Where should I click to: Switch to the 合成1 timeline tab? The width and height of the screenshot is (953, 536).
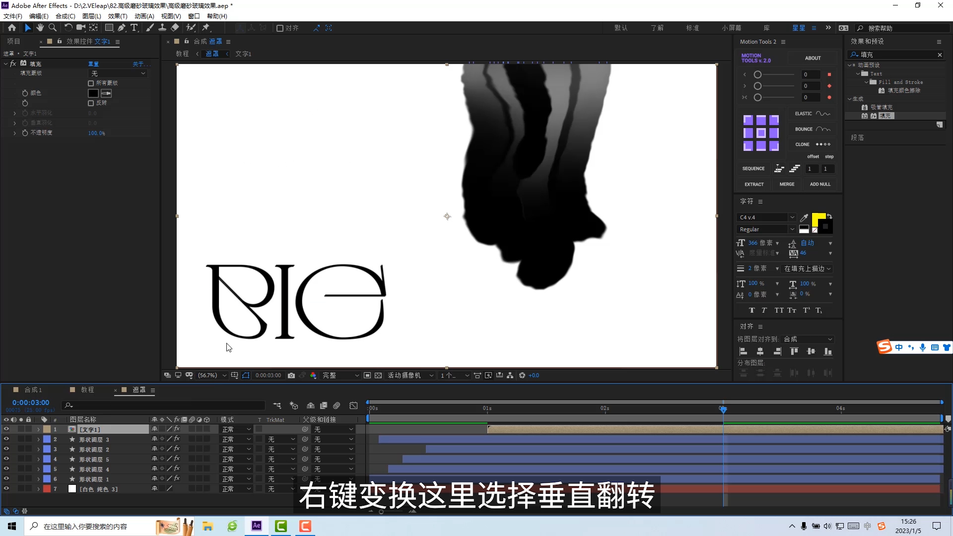coord(33,390)
